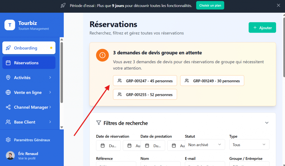Dismiss the trial period banner
This screenshot has height=166, width=285.
278,5
